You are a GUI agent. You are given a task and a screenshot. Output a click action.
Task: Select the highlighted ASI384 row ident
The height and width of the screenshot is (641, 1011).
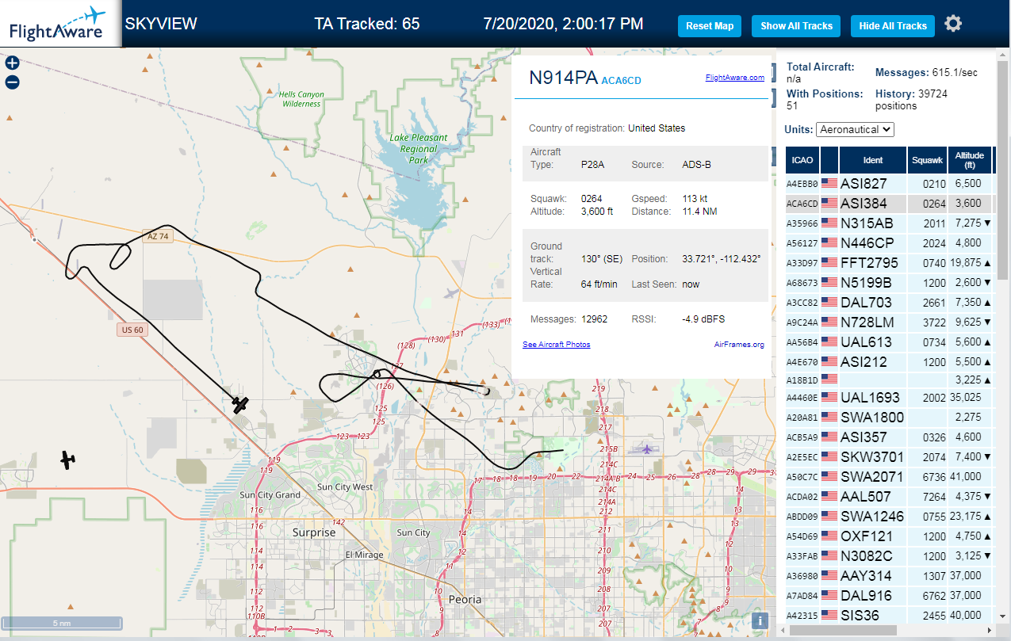[864, 203]
